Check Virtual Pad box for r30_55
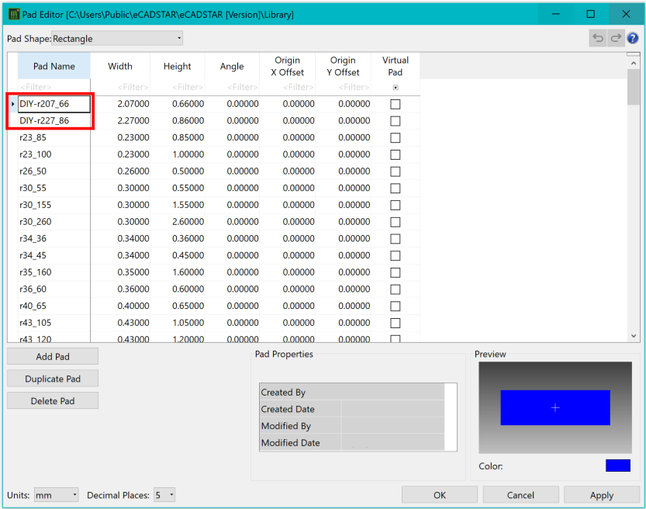 (x=395, y=189)
